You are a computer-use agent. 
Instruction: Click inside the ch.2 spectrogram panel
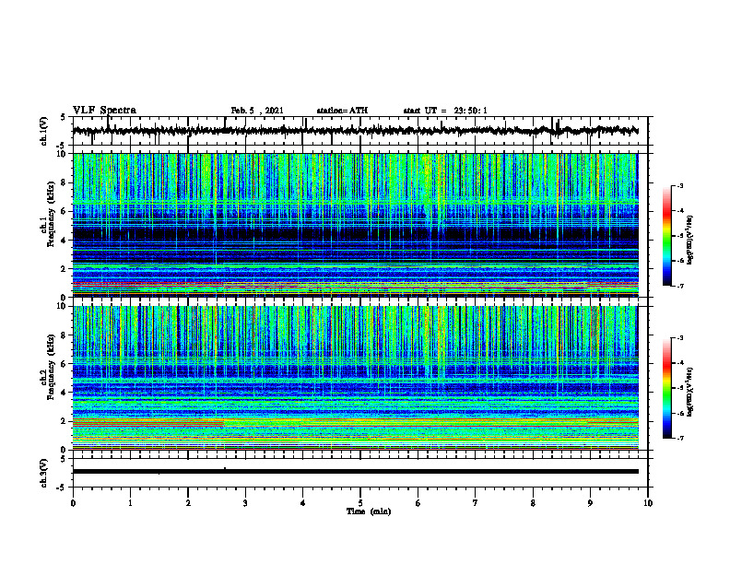point(356,378)
